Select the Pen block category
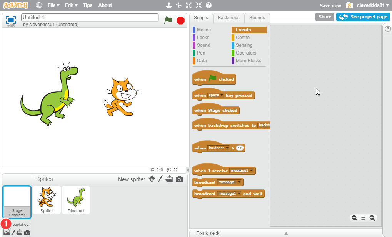This screenshot has height=237, width=392. point(201,53)
